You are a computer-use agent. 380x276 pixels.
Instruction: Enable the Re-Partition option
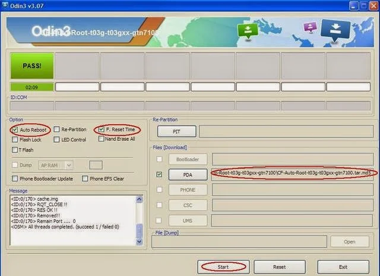point(56,129)
